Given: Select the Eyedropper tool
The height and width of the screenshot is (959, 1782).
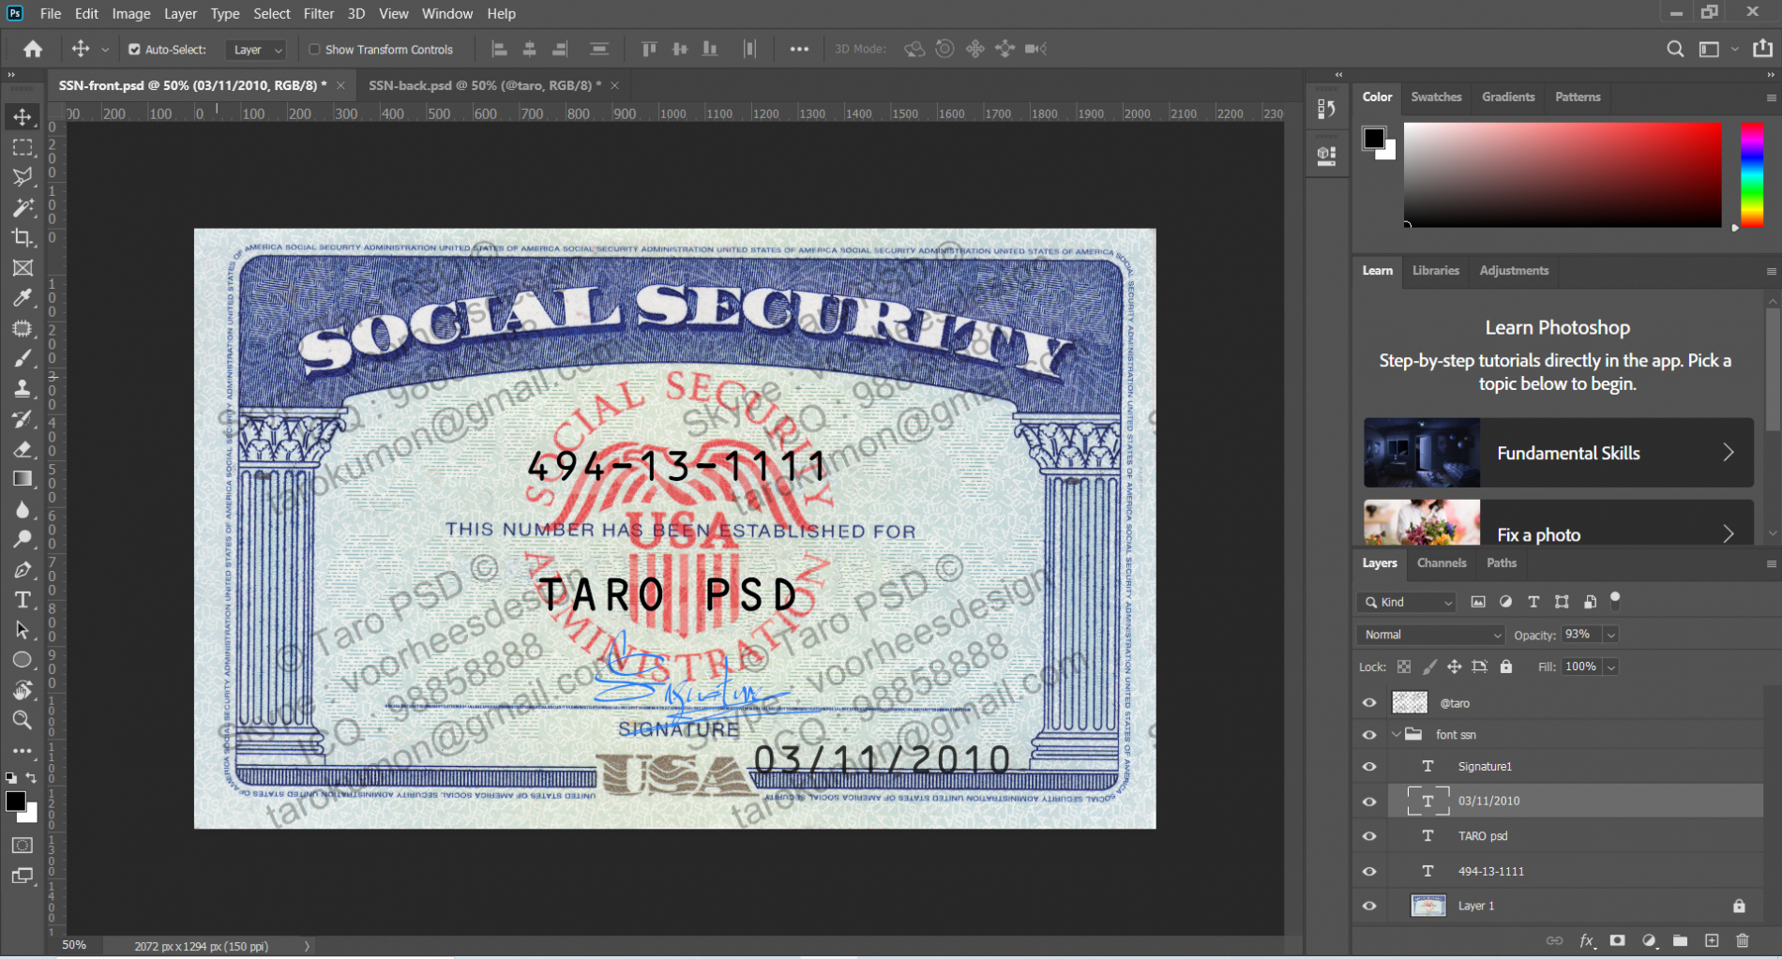Looking at the screenshot, I should (x=23, y=298).
